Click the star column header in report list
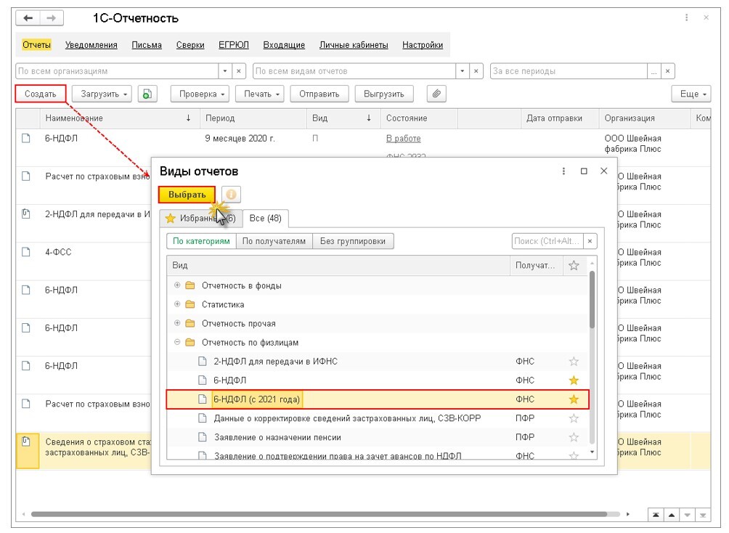This screenshot has height=533, width=729. [x=574, y=266]
